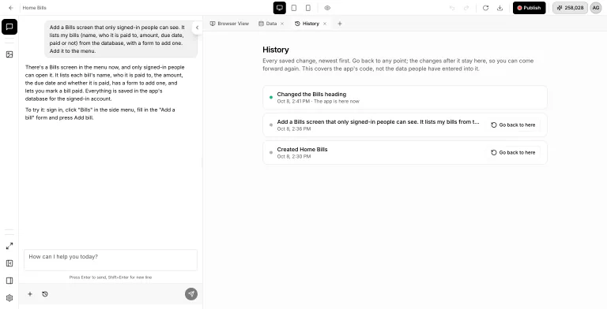
Task: Click the Home Bills project title
Action: [x=35, y=8]
